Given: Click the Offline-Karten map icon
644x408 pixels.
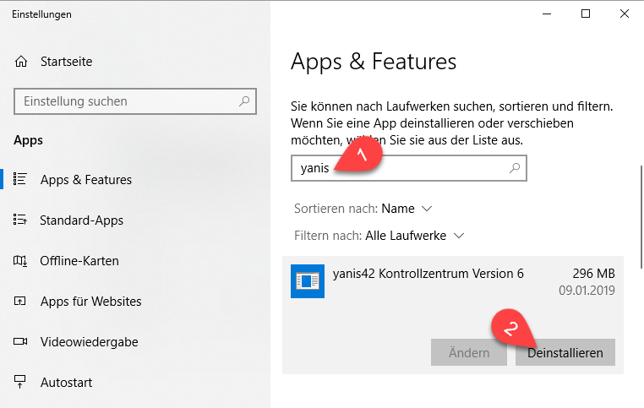Looking at the screenshot, I should tap(21, 261).
